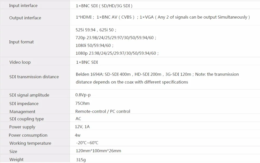Click the Remote-control / PC control value
260x163 pixels.
click(x=103, y=111)
